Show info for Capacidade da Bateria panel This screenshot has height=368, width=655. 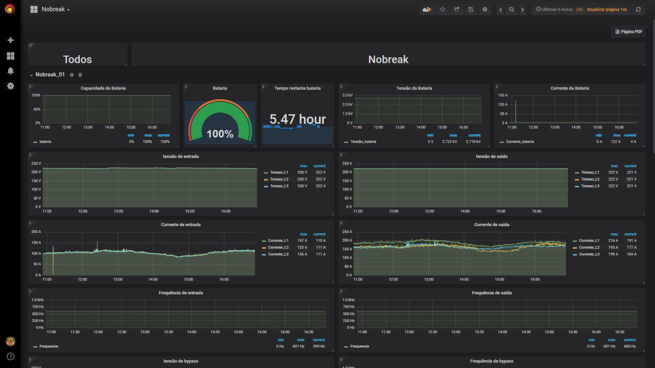click(30, 86)
